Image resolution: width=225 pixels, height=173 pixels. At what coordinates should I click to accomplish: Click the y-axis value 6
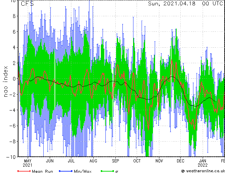14,32
